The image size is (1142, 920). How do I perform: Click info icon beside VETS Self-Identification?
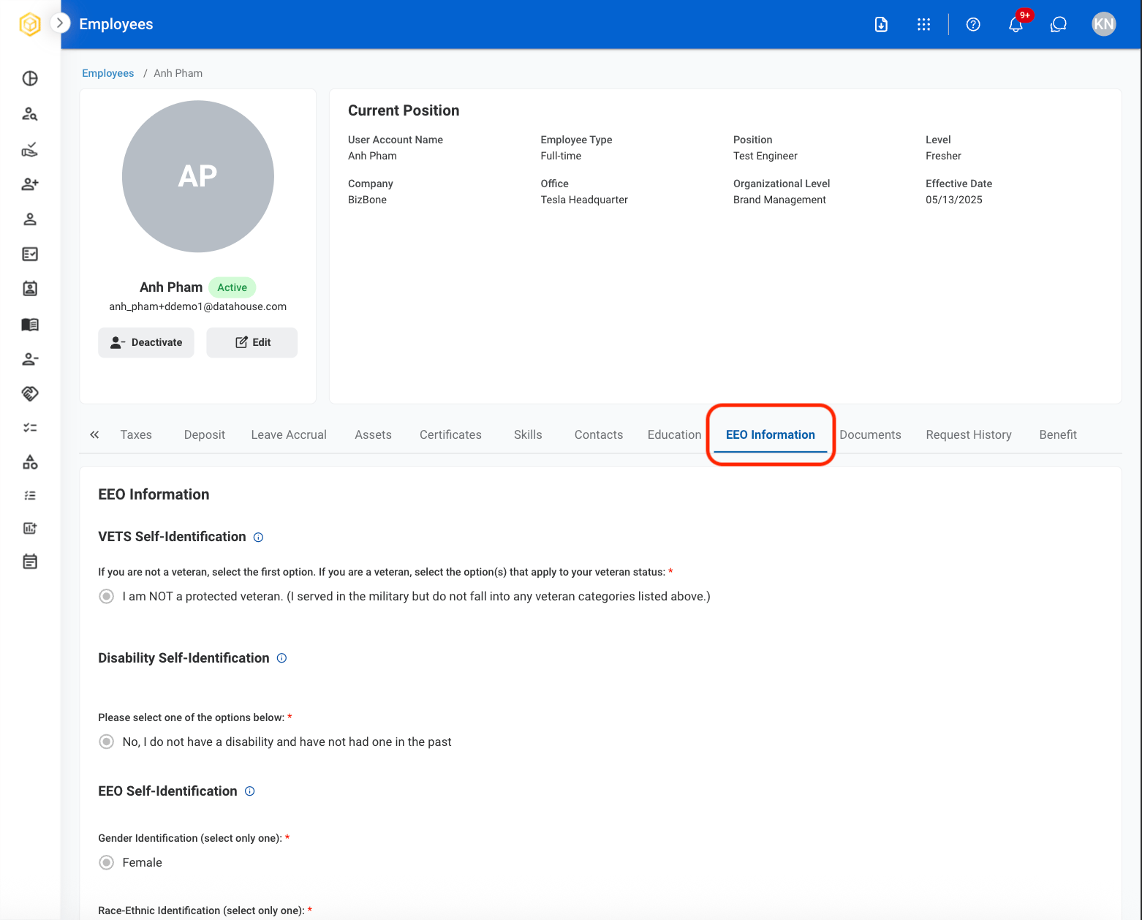click(258, 538)
